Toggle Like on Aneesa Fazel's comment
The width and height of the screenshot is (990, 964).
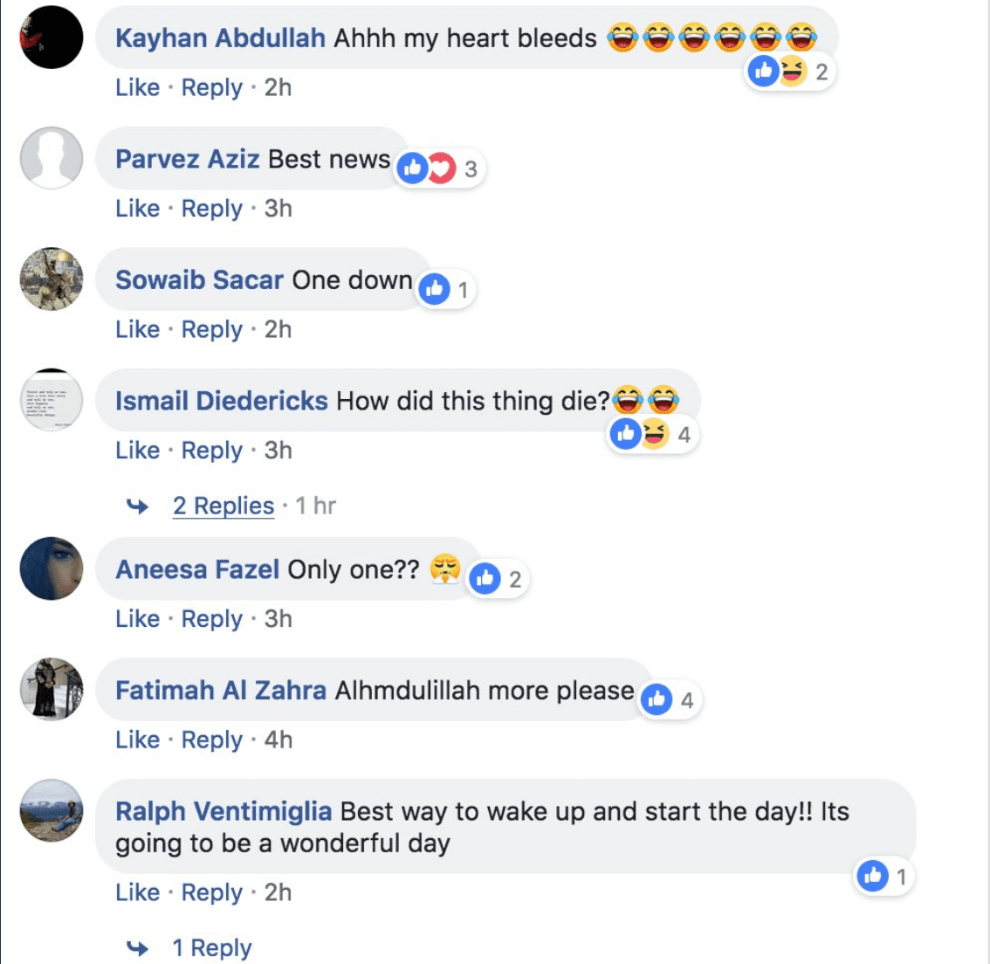click(x=137, y=619)
